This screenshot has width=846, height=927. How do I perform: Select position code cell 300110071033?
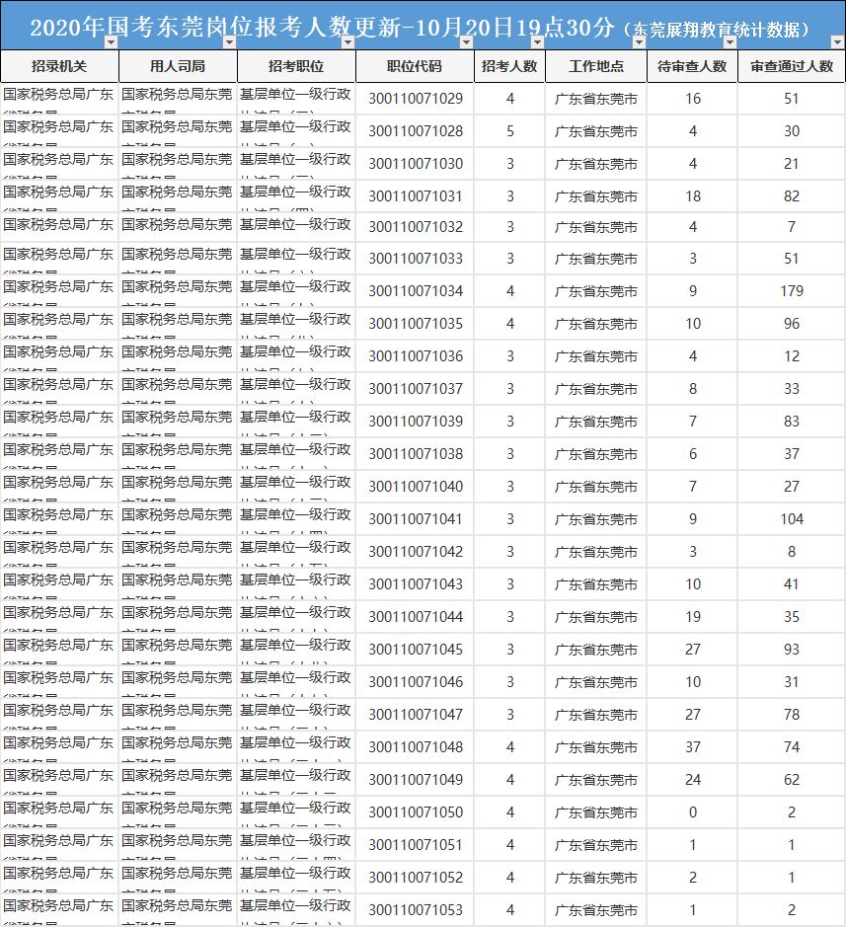pos(415,259)
